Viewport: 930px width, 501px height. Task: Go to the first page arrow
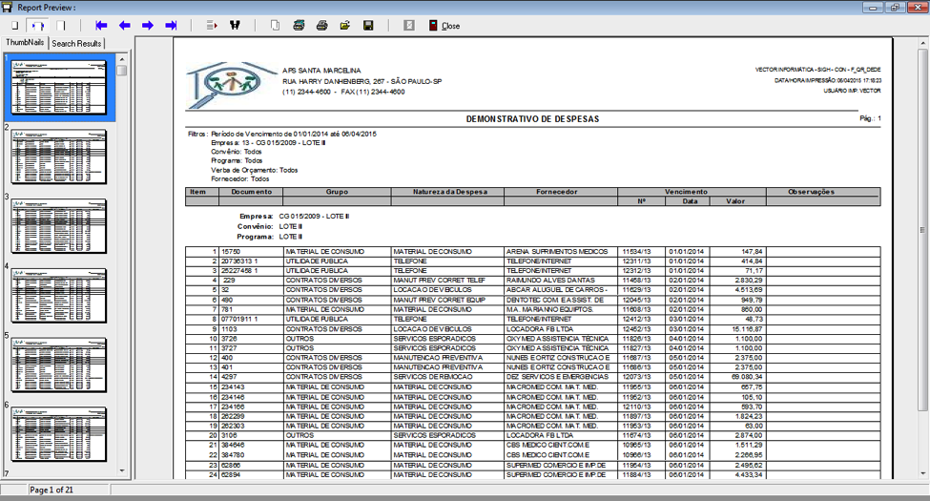click(x=101, y=26)
